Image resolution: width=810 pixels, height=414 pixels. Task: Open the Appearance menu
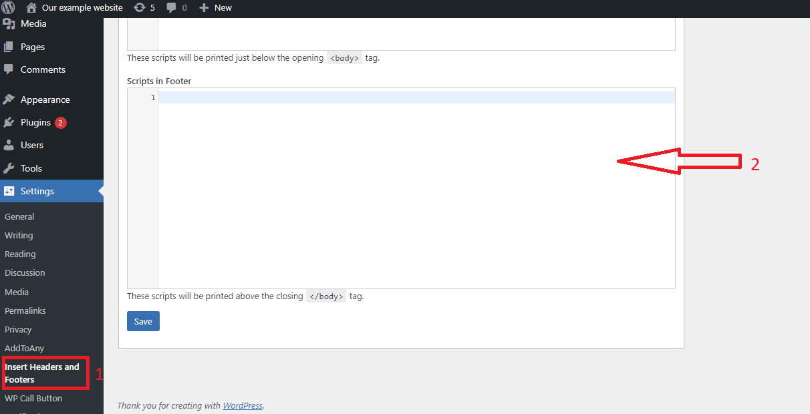pyautogui.click(x=45, y=99)
